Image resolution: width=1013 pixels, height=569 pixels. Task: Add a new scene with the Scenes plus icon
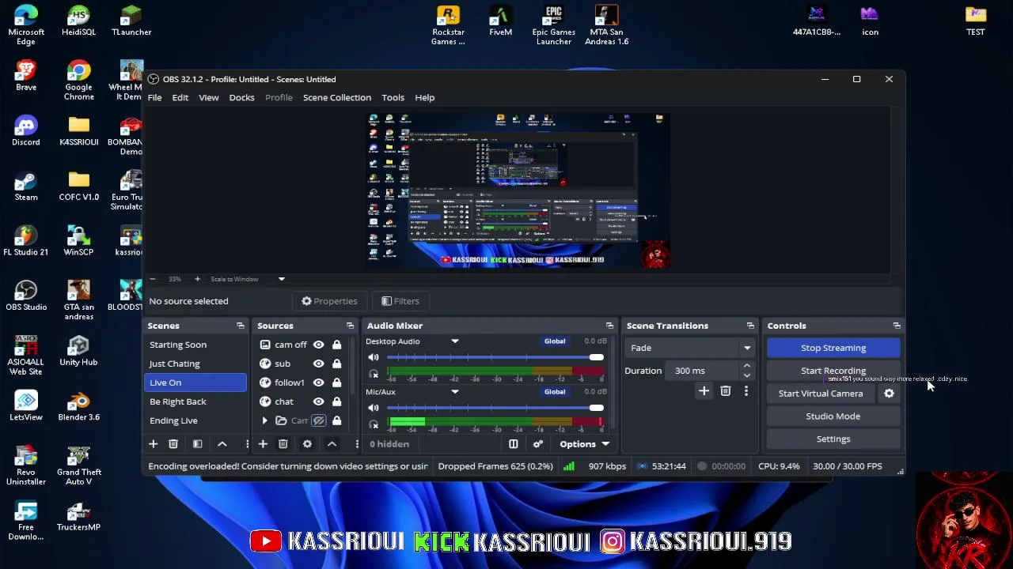(x=154, y=444)
